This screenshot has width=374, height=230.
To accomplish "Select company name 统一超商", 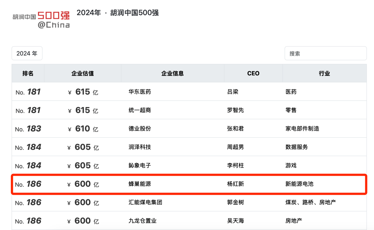I will [140, 110].
